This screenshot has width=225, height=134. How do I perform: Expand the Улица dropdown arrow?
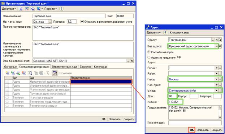click(x=217, y=91)
